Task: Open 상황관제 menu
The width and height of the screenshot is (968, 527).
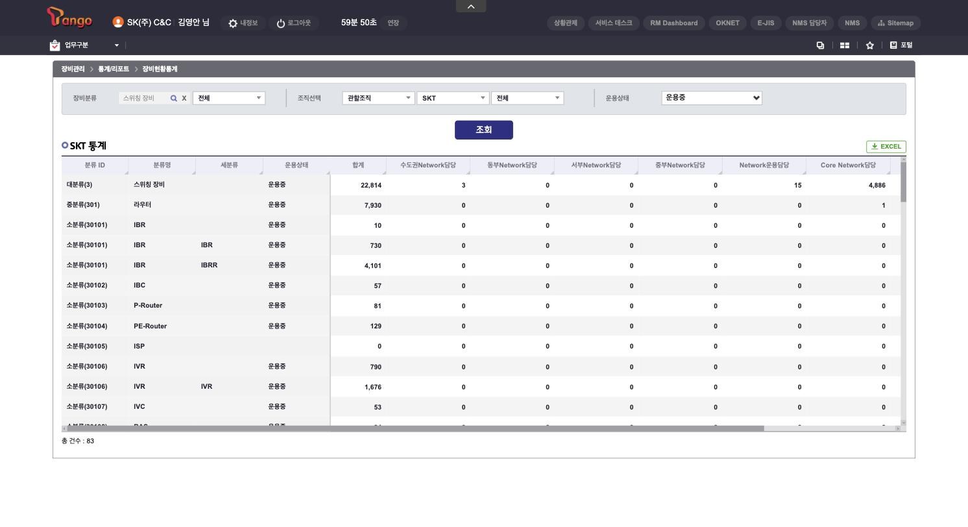Action: [x=566, y=23]
